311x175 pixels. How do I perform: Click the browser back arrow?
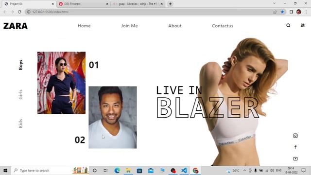[5, 12]
